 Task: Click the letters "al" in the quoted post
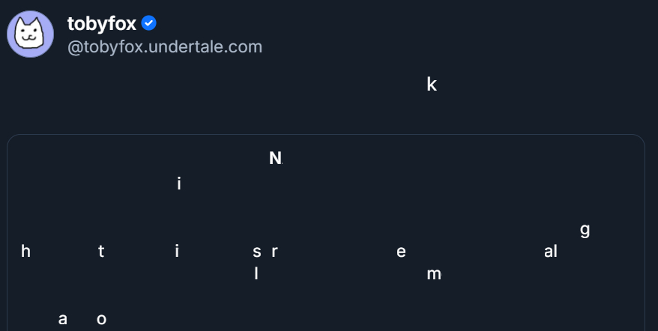550,252
